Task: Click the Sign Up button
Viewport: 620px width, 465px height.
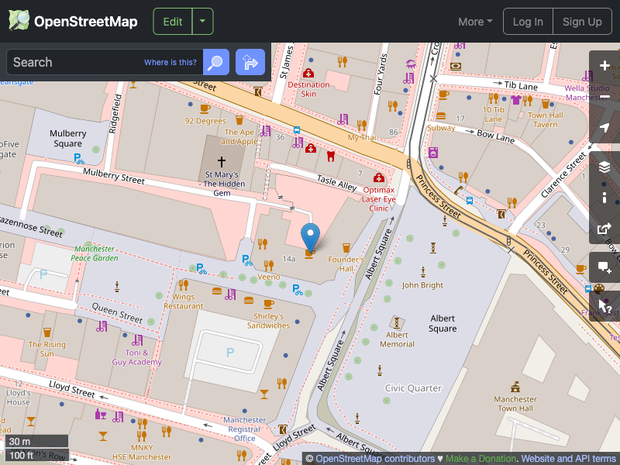Action: pos(582,21)
